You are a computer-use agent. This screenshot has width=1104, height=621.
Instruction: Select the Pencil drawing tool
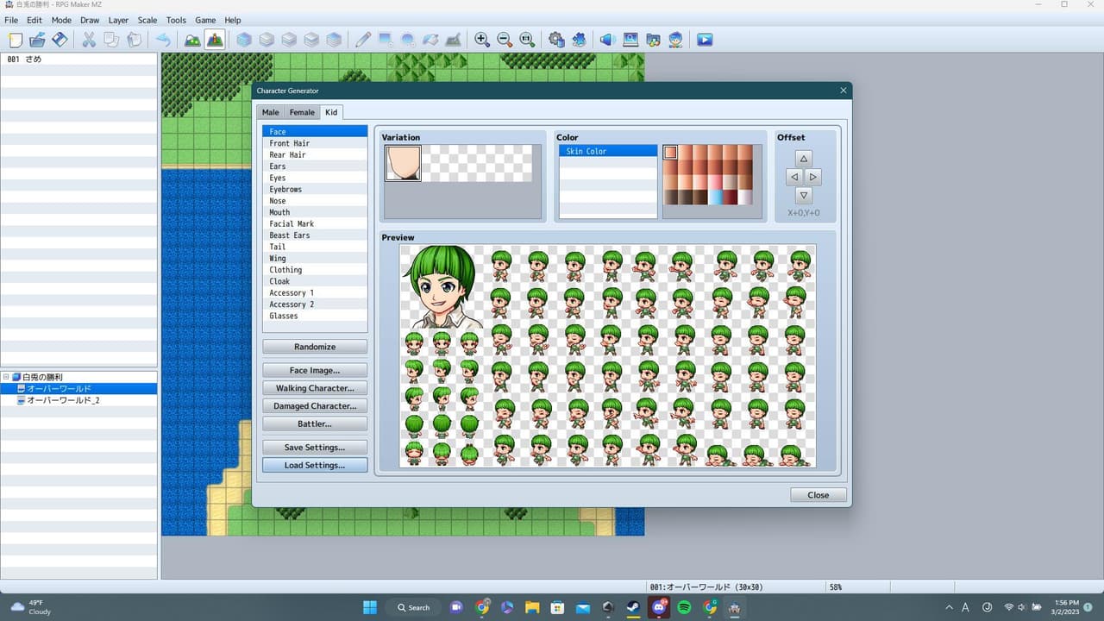point(363,40)
